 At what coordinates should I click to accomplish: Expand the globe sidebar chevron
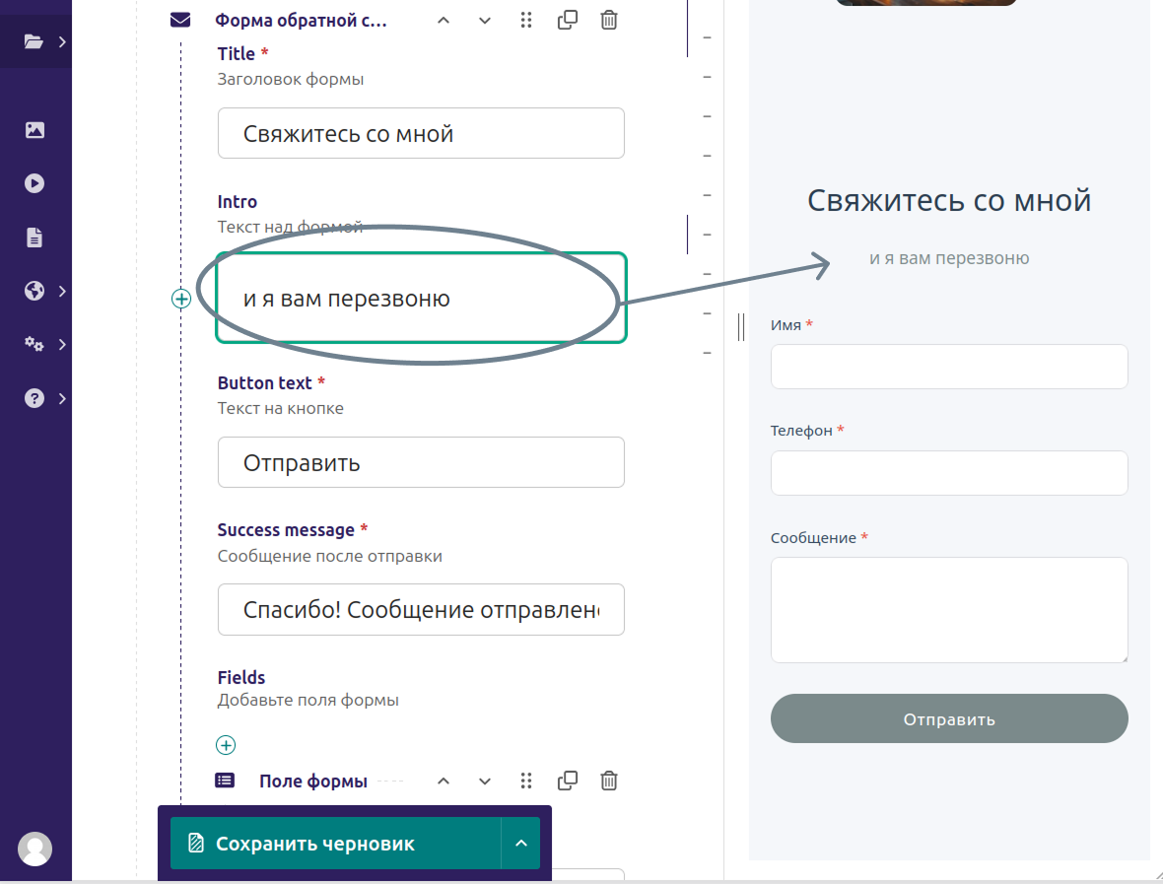[62, 292]
